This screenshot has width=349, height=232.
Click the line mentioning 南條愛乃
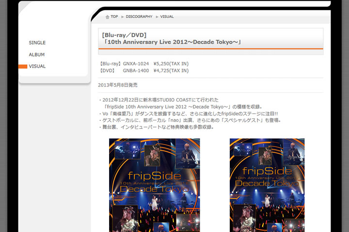188,114
